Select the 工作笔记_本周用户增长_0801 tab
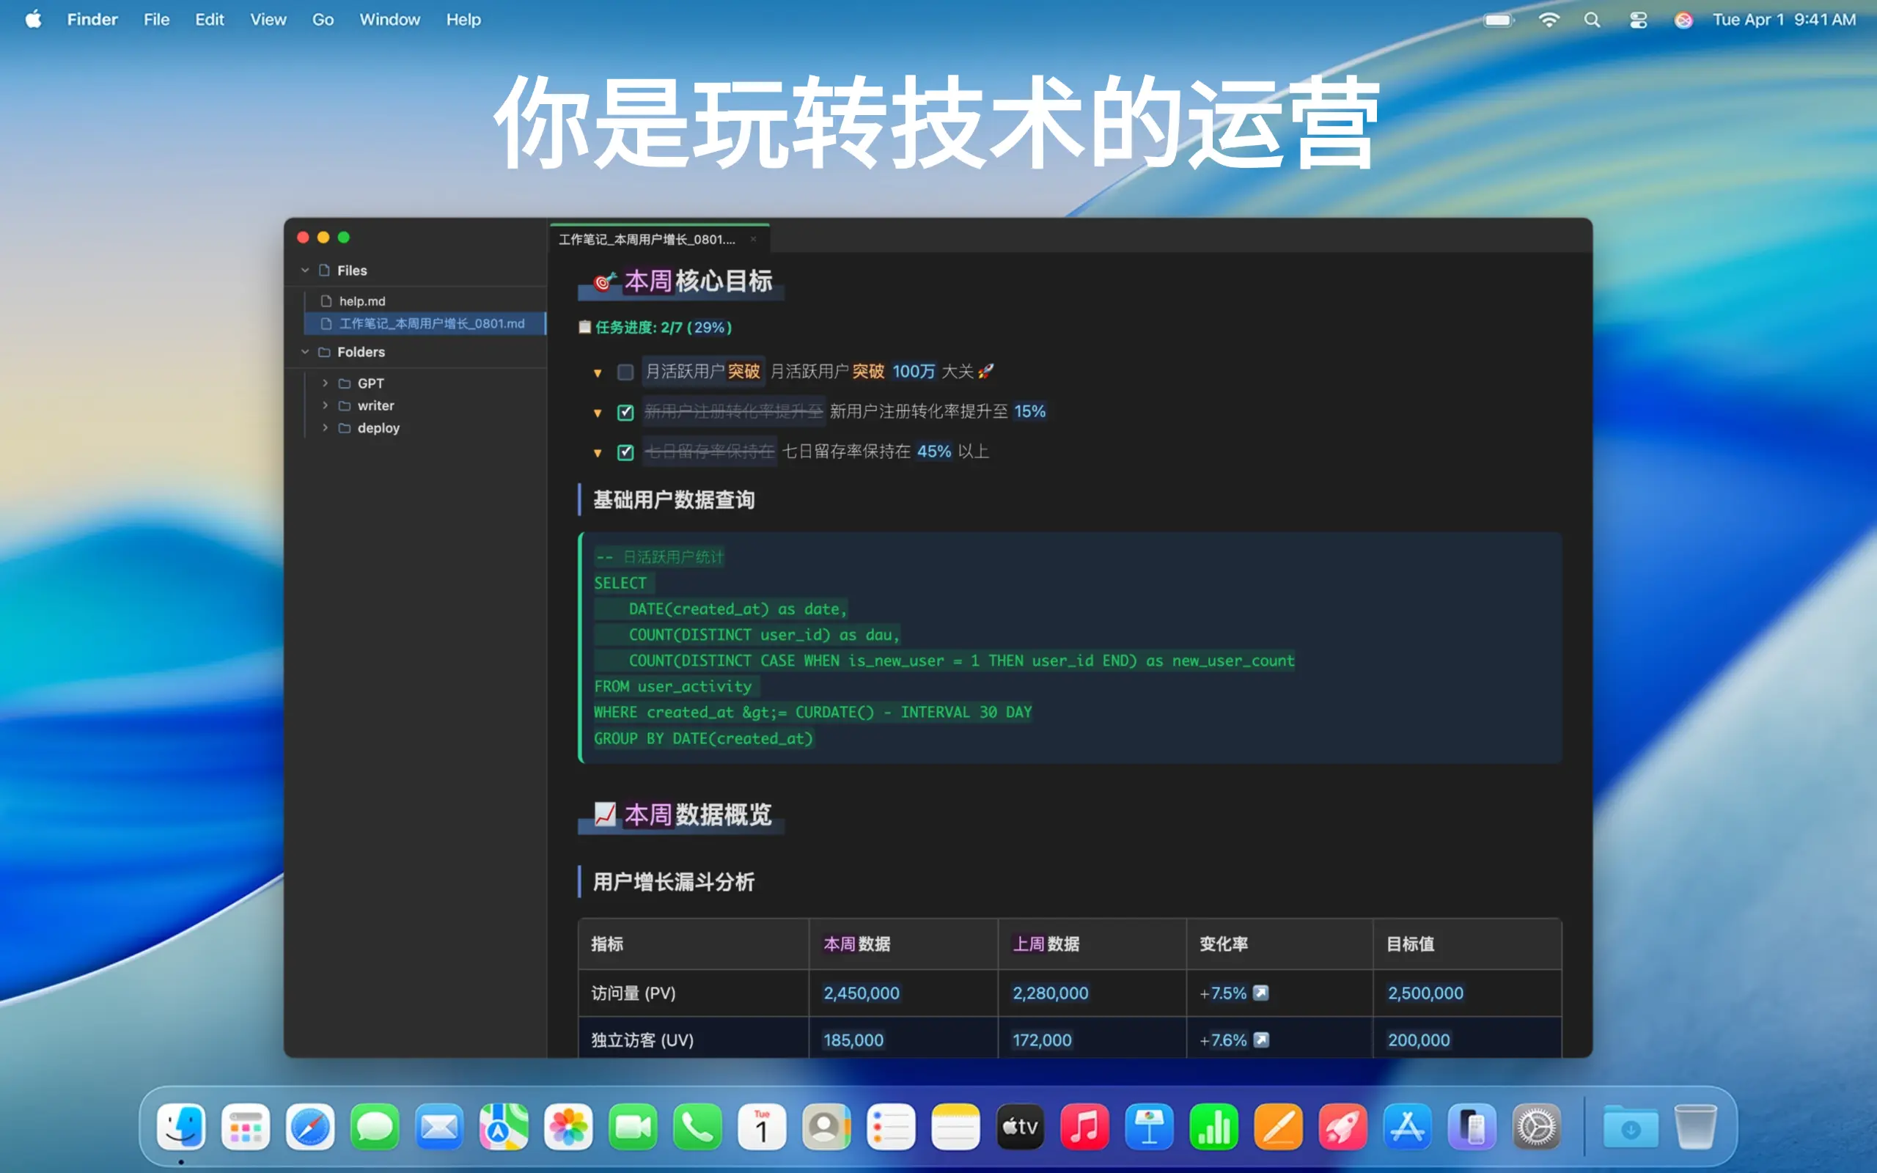Viewport: 1877px width, 1173px height. (647, 240)
